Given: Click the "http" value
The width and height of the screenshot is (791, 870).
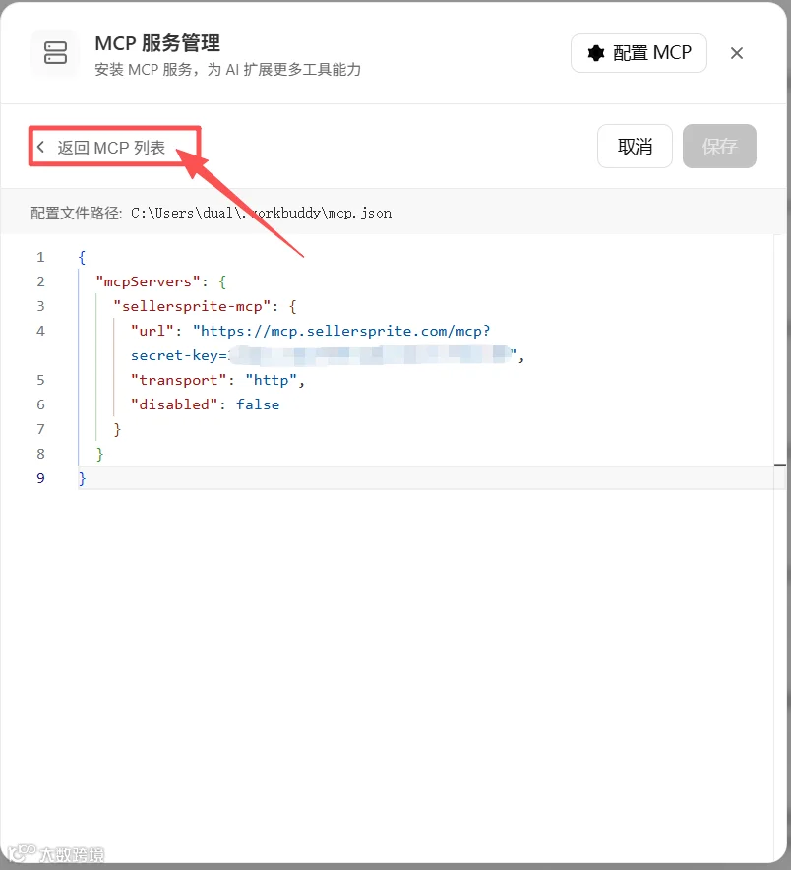Looking at the screenshot, I should [x=272, y=380].
